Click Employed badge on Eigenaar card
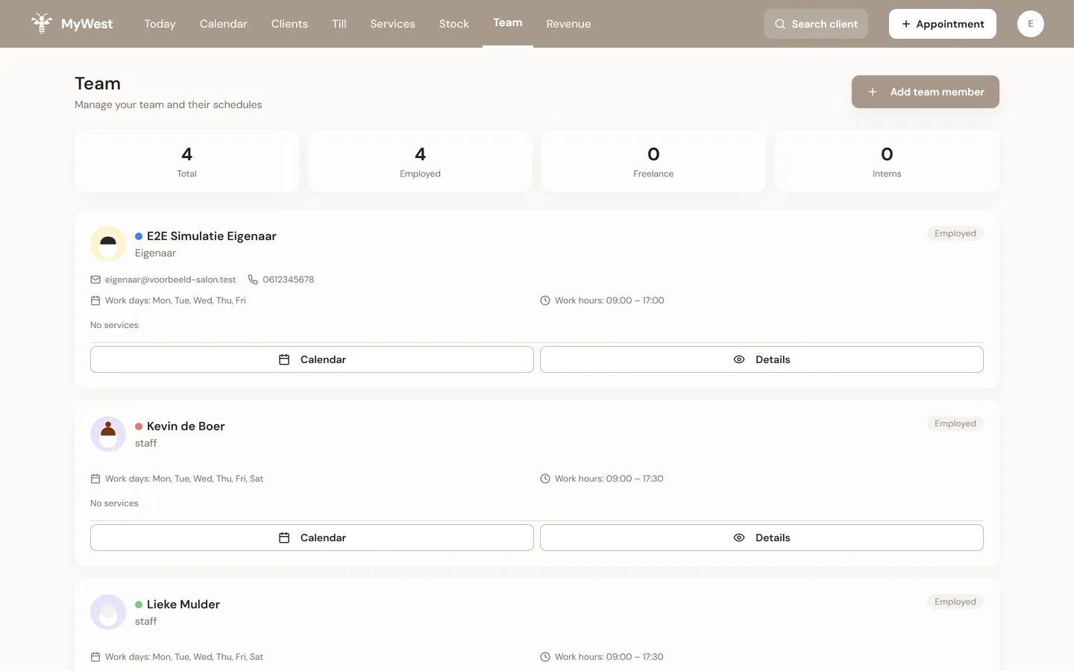This screenshot has height=671, width=1074. pyautogui.click(x=955, y=233)
